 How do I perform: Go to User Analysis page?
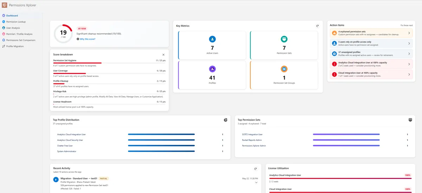pyautogui.click(x=21, y=28)
